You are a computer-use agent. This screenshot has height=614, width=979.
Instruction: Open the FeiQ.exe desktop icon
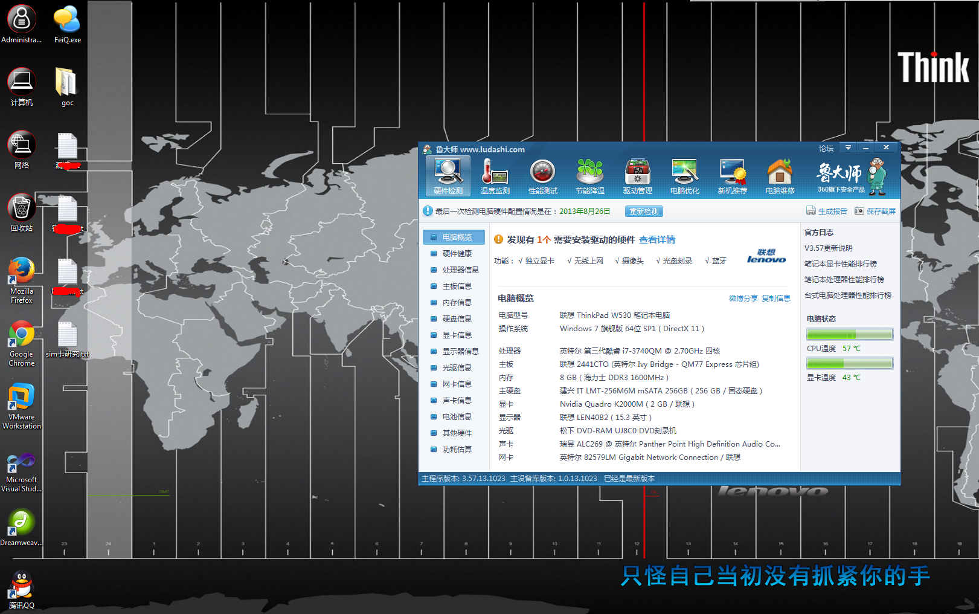(67, 25)
